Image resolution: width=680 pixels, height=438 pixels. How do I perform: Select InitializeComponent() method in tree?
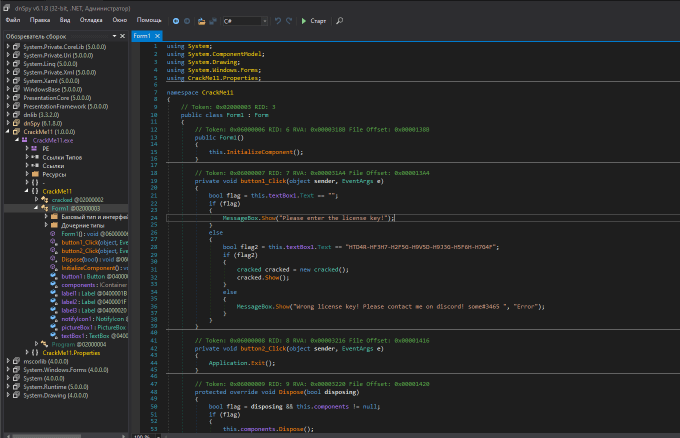coord(94,267)
